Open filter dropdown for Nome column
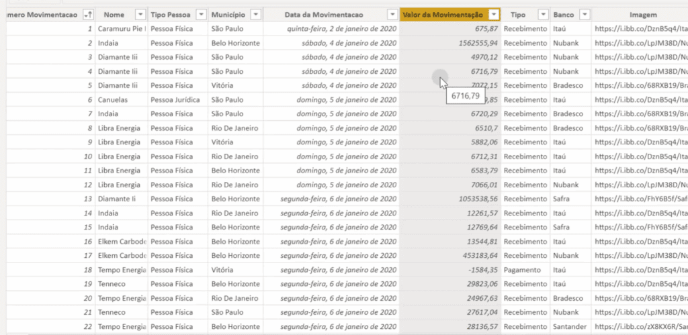Image resolution: width=688 pixels, height=335 pixels. pos(140,15)
